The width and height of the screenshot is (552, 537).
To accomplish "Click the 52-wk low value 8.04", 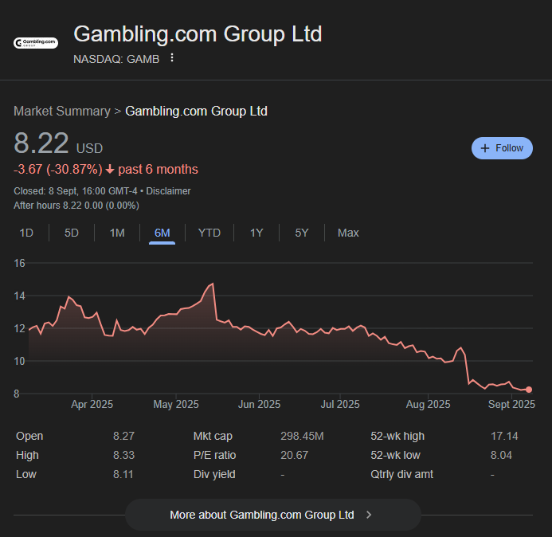I will (501, 455).
